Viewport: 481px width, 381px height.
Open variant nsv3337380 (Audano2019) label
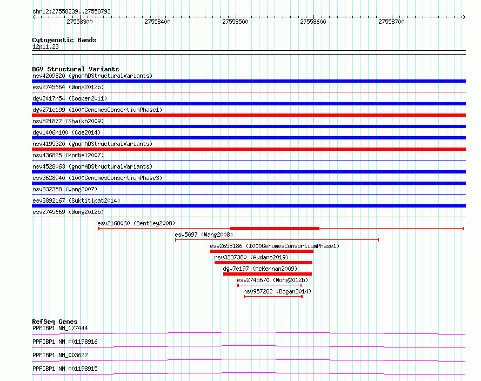(251, 257)
